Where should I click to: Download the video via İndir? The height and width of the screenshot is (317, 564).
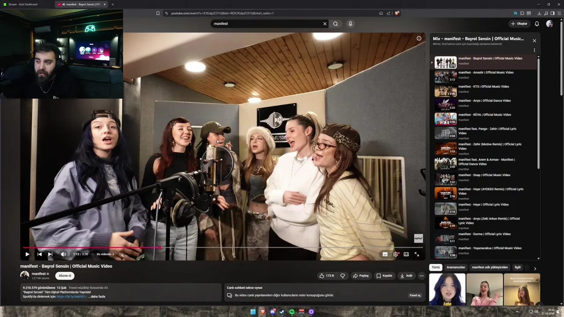point(406,276)
